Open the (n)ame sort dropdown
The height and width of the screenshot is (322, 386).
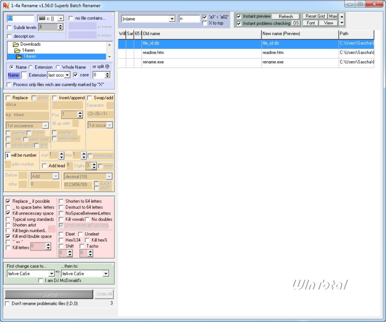pos(172,19)
